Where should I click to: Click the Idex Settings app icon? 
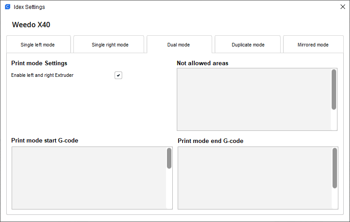tap(8, 7)
